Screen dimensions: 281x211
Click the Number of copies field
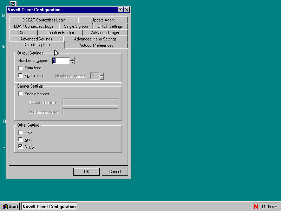(x=61, y=60)
